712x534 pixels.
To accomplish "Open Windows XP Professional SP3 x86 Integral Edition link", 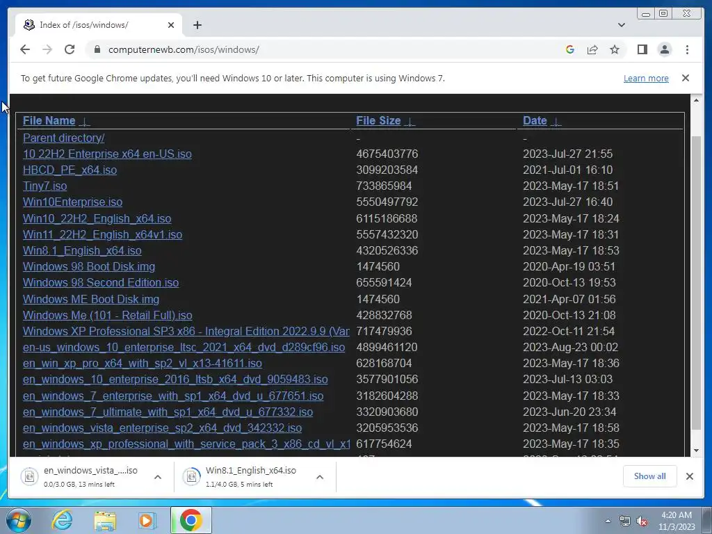I will tap(186, 331).
